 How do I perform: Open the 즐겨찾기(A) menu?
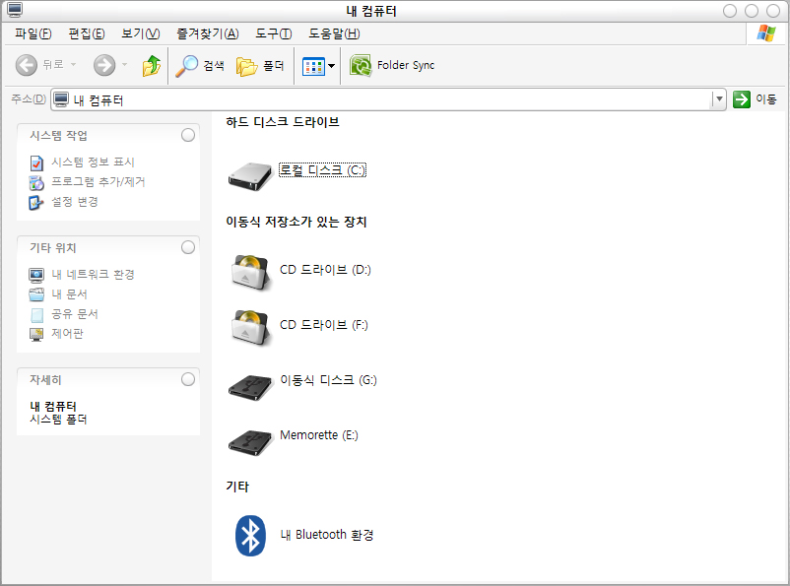coord(208,33)
